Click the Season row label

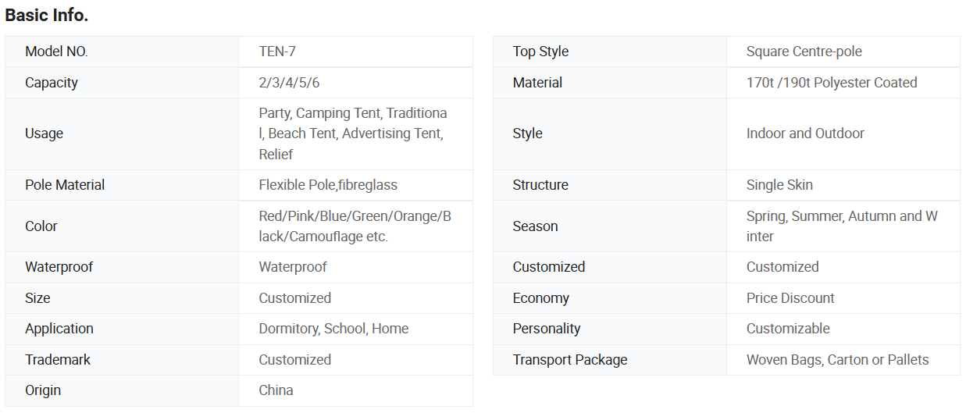coord(535,226)
